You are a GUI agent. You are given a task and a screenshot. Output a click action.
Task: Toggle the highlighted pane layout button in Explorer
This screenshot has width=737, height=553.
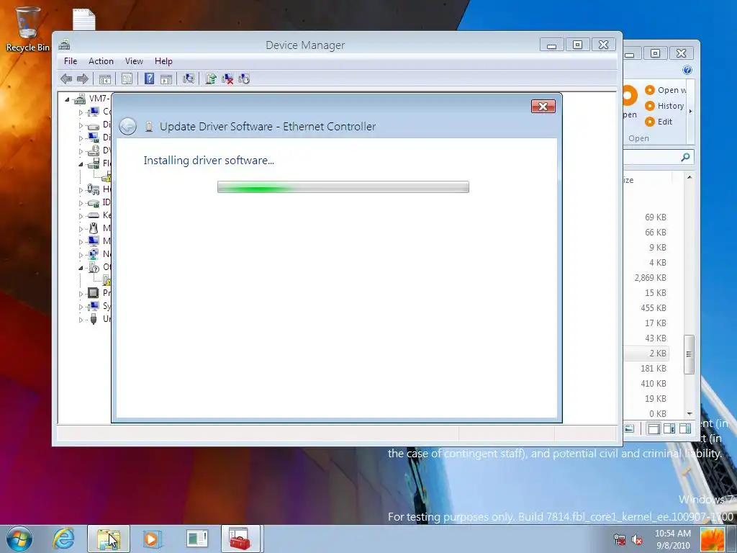(654, 428)
